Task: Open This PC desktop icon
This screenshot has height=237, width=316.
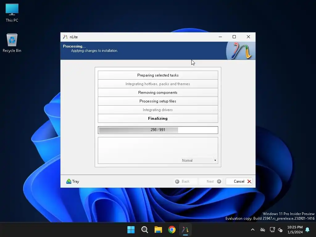Action: [x=12, y=13]
